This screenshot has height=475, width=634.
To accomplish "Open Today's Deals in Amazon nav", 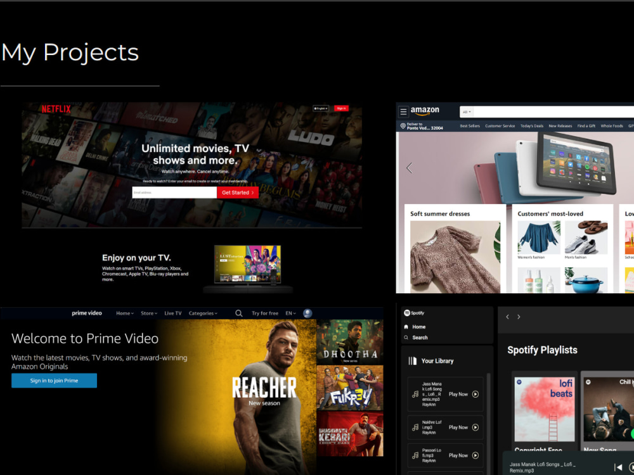I will click(532, 126).
